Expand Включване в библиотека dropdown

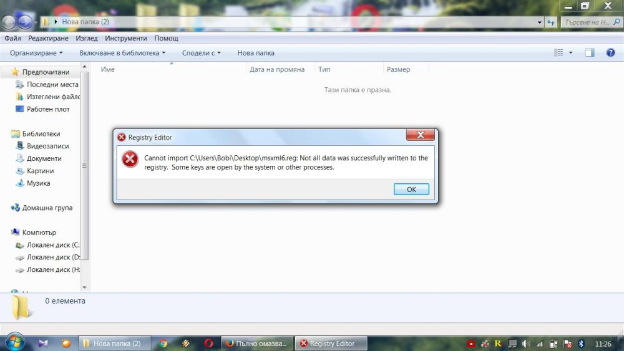[x=122, y=53]
